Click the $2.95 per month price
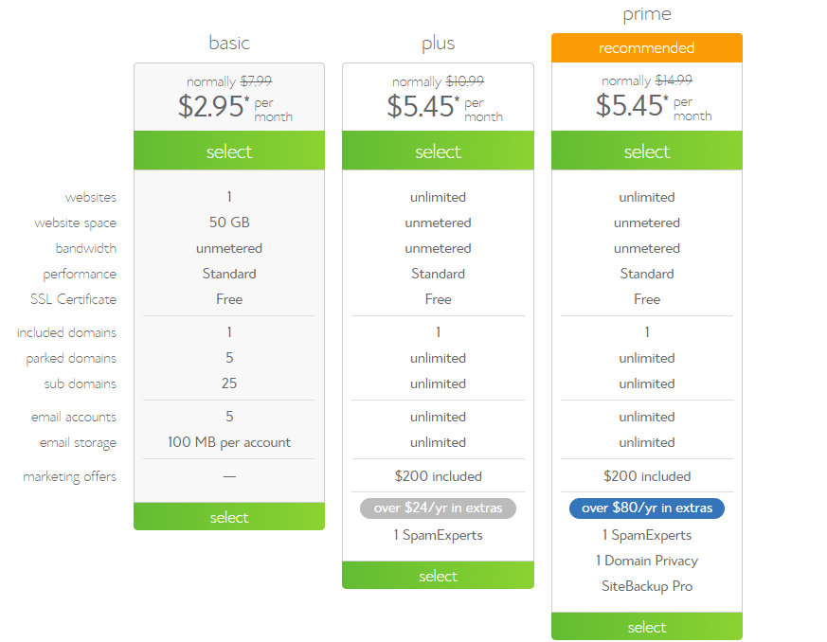827x642 pixels. 235,107
